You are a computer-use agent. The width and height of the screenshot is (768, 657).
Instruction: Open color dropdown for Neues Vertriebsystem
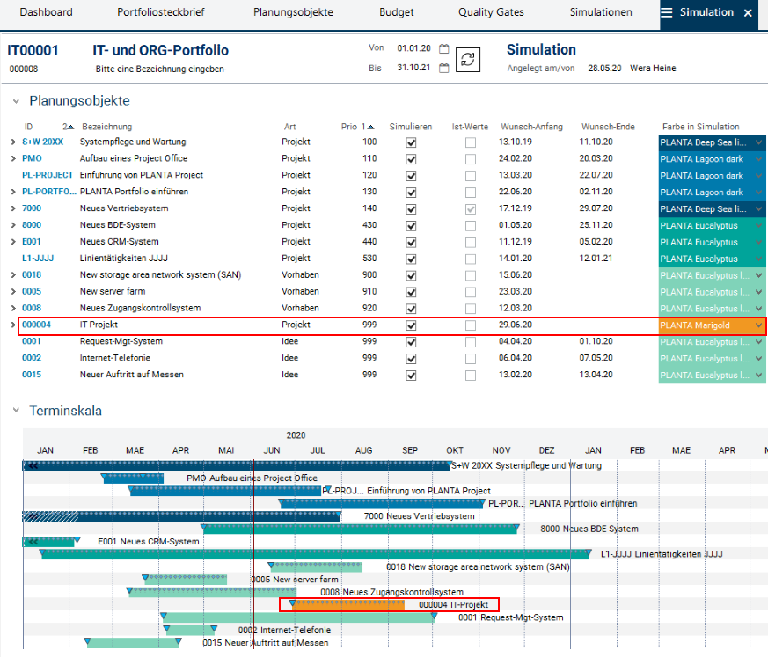pyautogui.click(x=758, y=209)
